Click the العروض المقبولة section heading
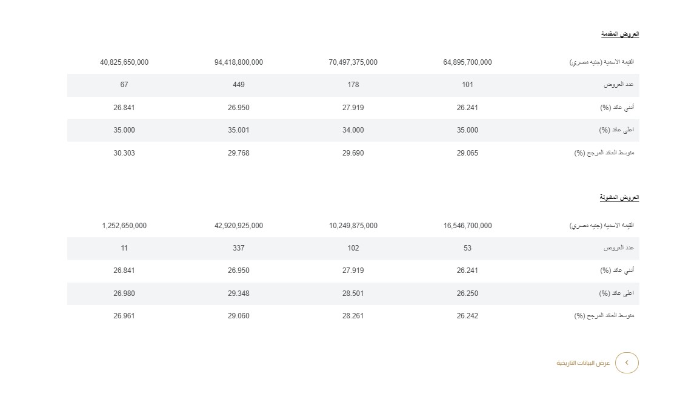 tap(619, 197)
